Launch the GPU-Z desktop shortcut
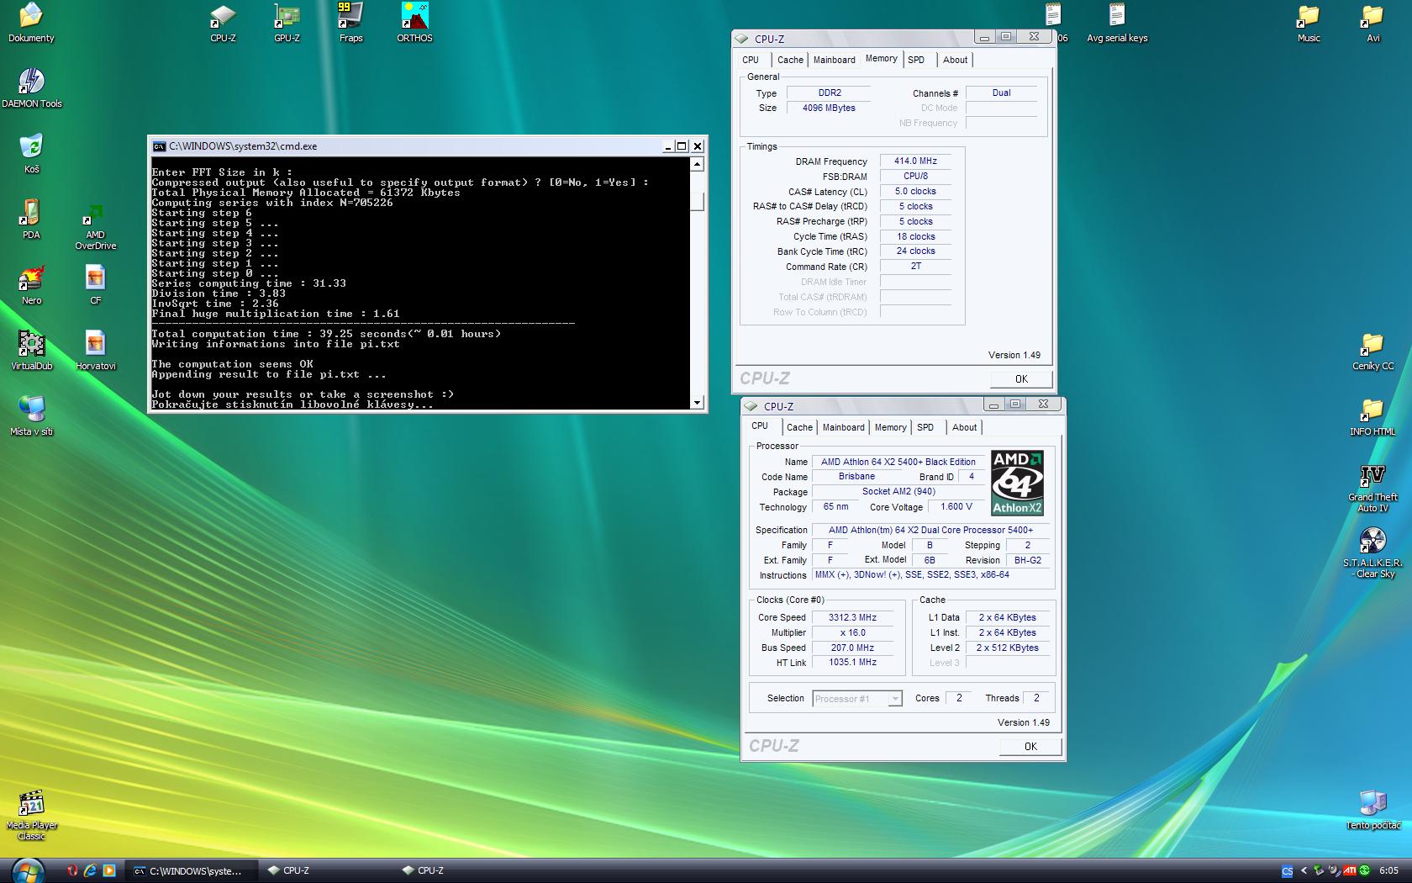 [287, 23]
